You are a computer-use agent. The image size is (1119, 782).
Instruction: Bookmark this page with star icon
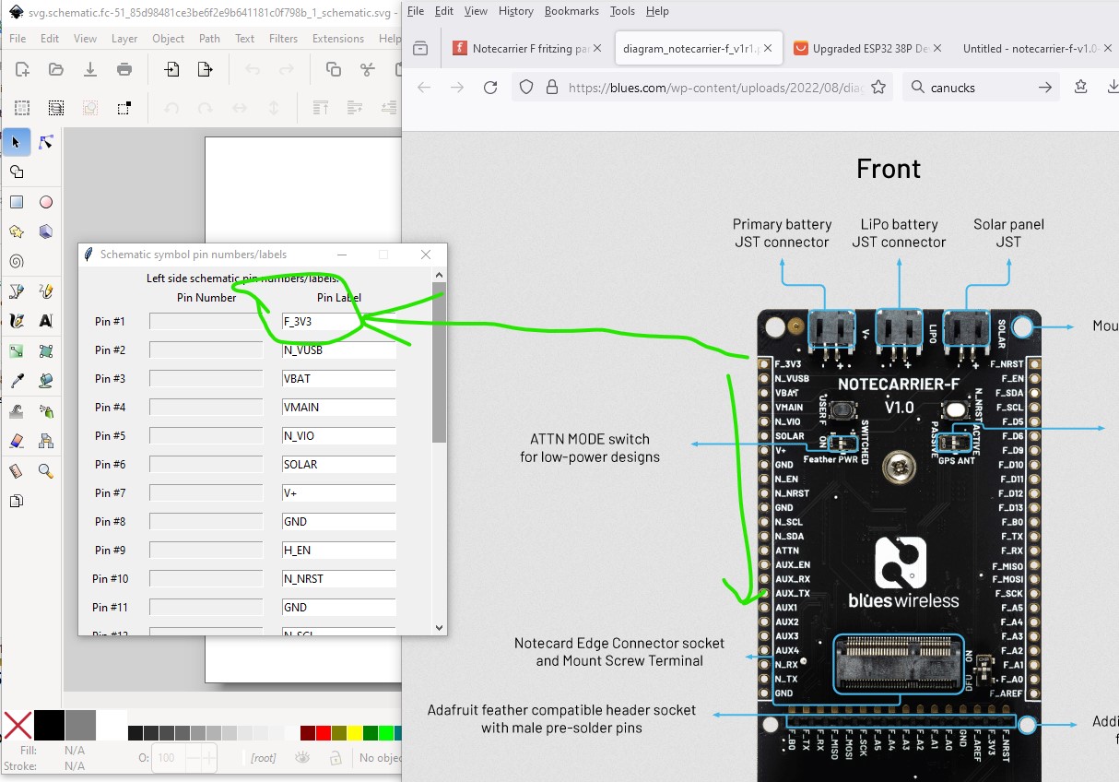coord(878,88)
